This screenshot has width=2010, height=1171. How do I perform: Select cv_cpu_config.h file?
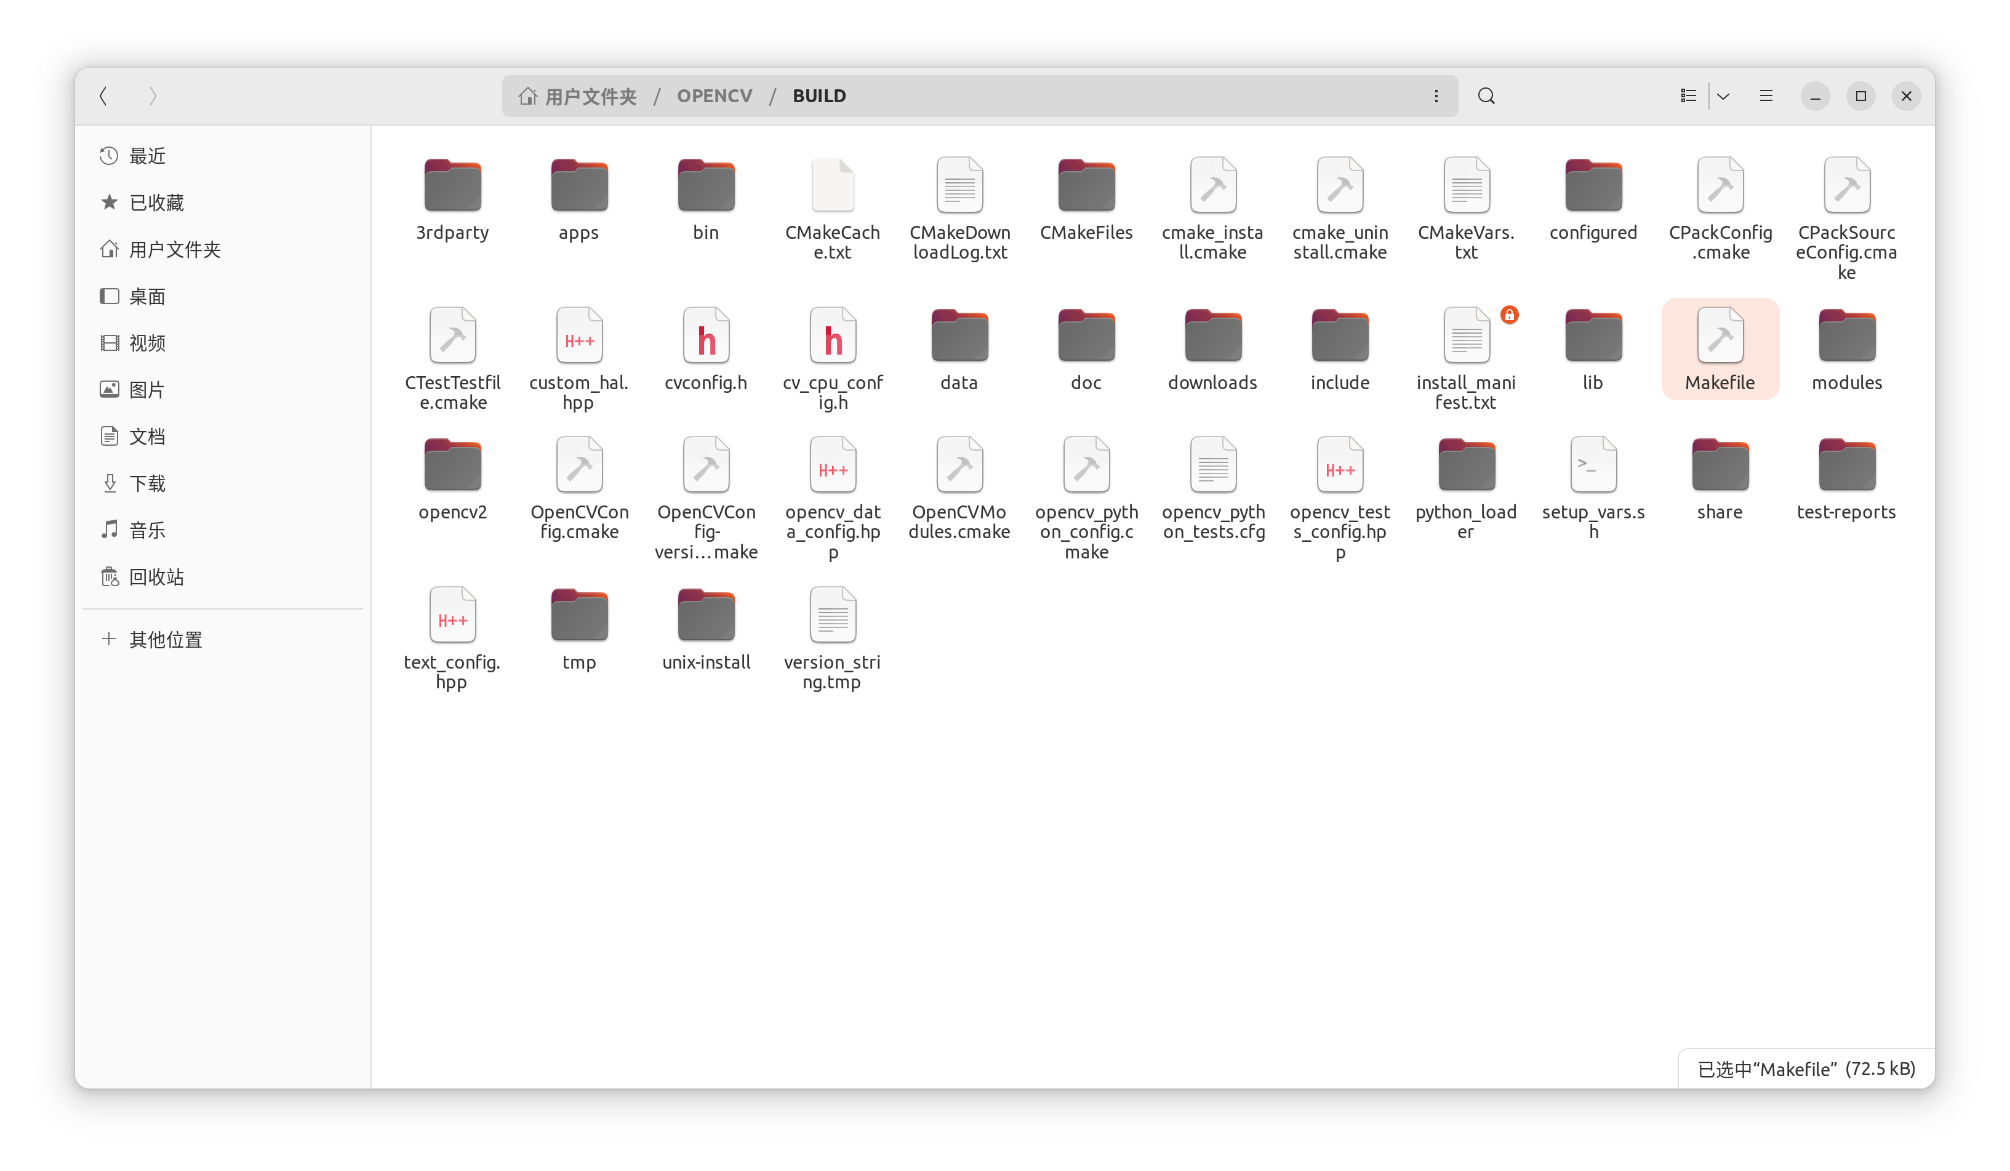click(833, 359)
